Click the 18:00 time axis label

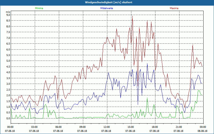(155, 127)
